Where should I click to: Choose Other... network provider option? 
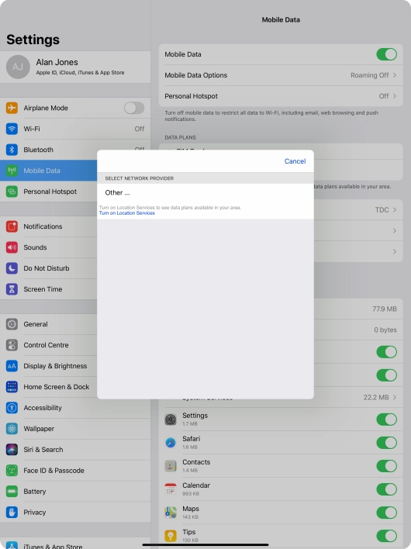(x=205, y=192)
